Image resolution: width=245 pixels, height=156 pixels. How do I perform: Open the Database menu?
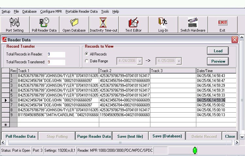click(x=29, y=11)
